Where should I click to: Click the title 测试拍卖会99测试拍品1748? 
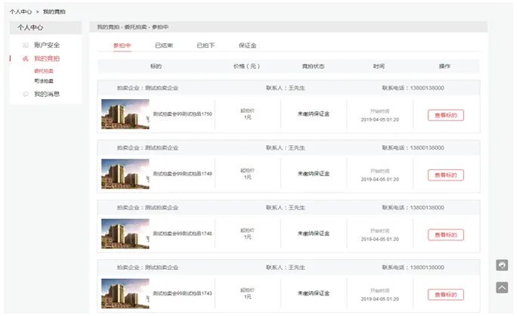tap(182, 234)
